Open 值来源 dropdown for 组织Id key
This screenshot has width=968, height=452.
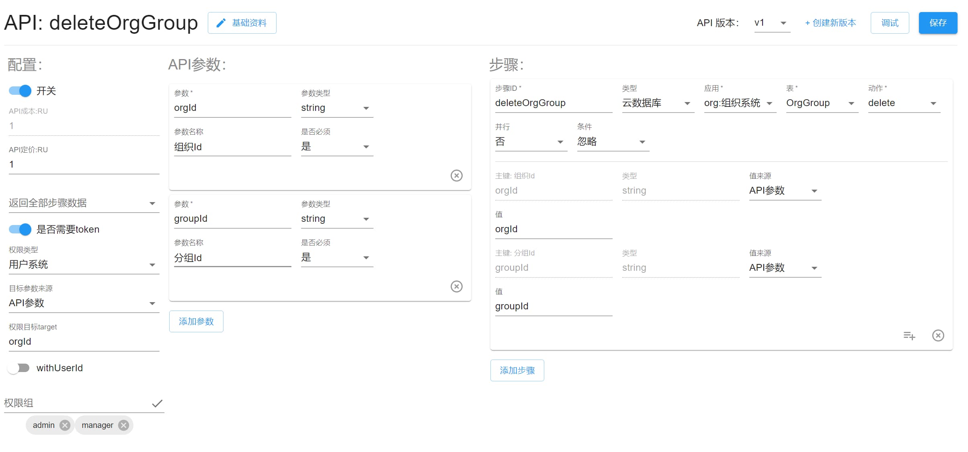(x=785, y=190)
